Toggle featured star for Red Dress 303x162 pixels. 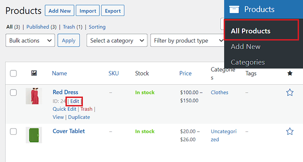(x=290, y=93)
